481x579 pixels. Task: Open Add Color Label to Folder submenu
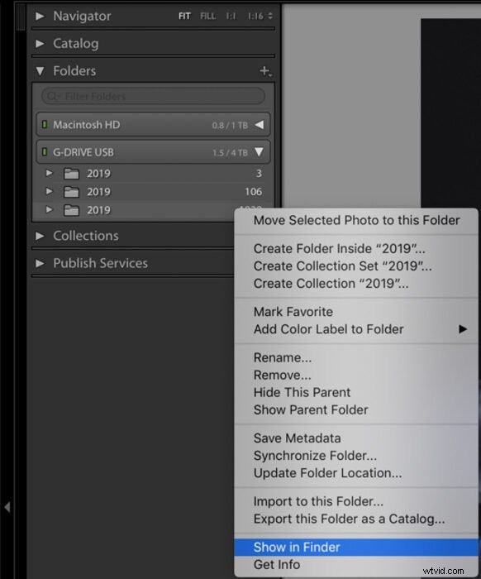pyautogui.click(x=356, y=329)
